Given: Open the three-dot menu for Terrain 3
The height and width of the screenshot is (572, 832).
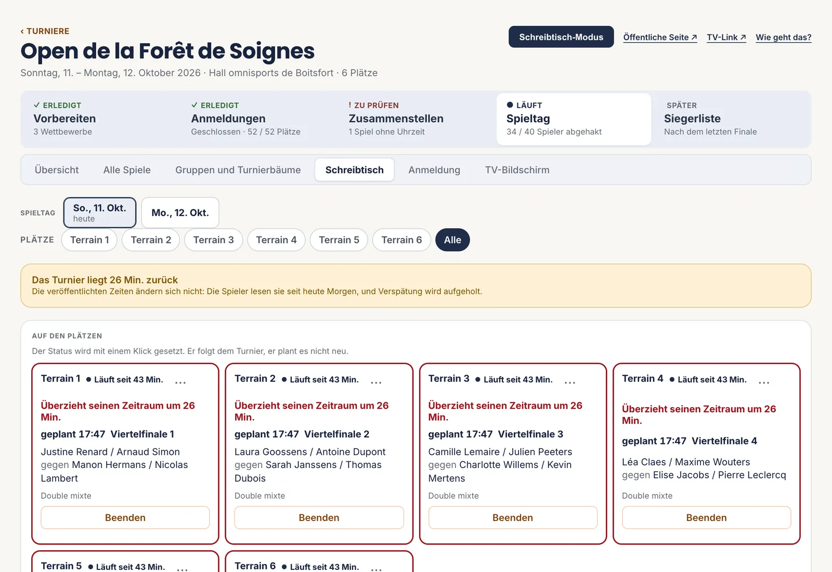Looking at the screenshot, I should click(570, 382).
